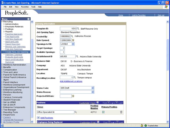Viewport: 170px width, 128px height.
Task: Click the Trusted sites zone icon
Action: coord(146,126)
